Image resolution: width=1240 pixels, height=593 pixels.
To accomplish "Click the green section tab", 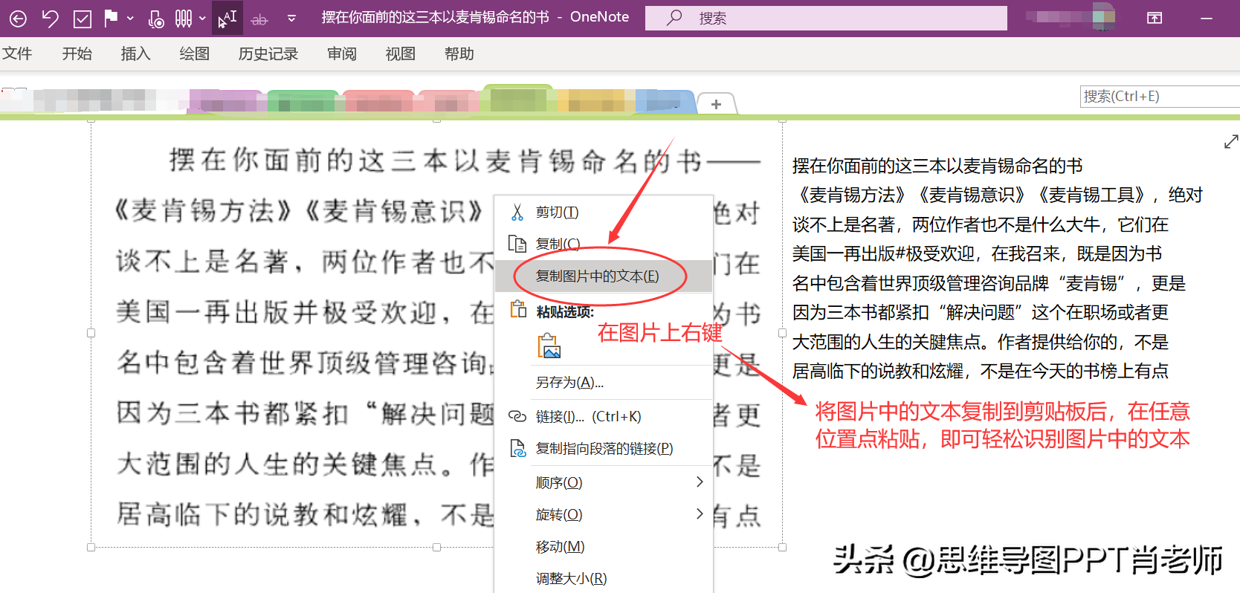I will tap(302, 102).
